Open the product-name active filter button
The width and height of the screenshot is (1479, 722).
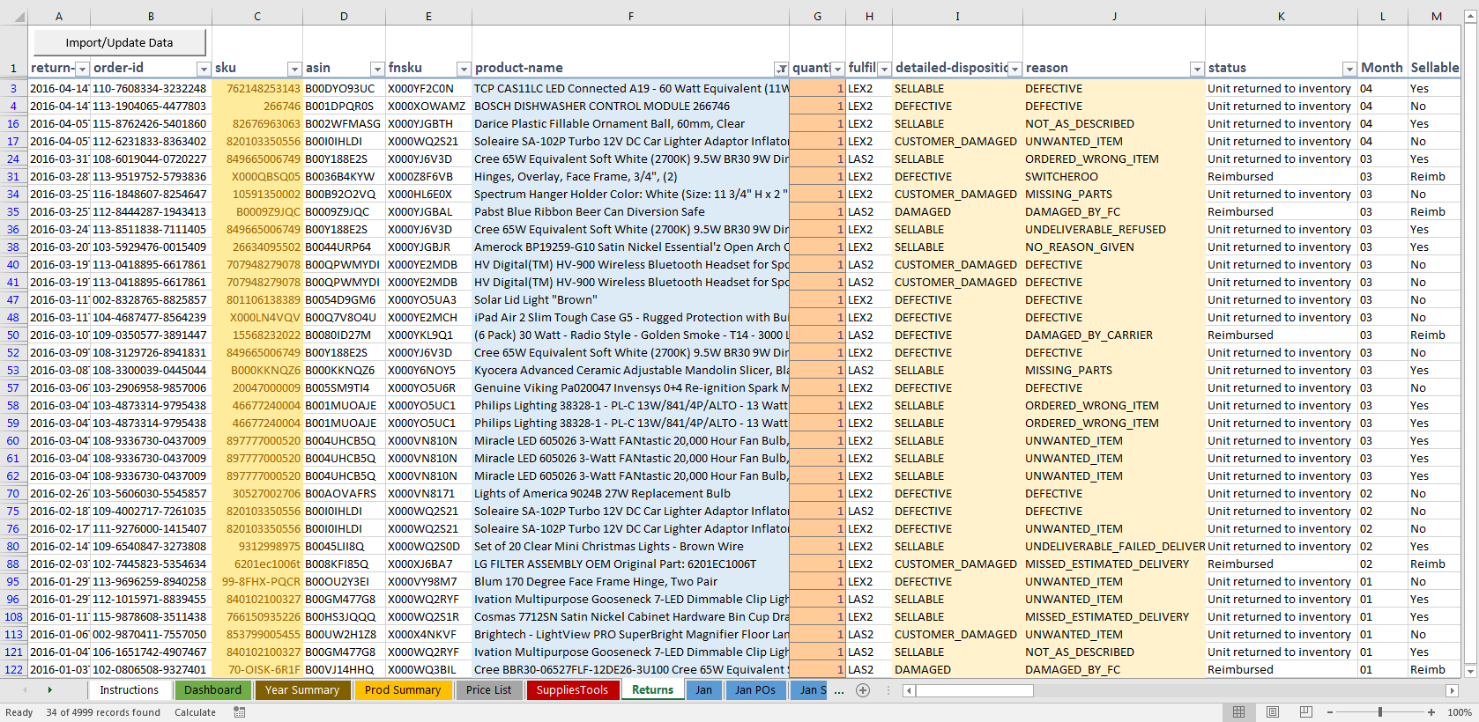[x=781, y=69]
